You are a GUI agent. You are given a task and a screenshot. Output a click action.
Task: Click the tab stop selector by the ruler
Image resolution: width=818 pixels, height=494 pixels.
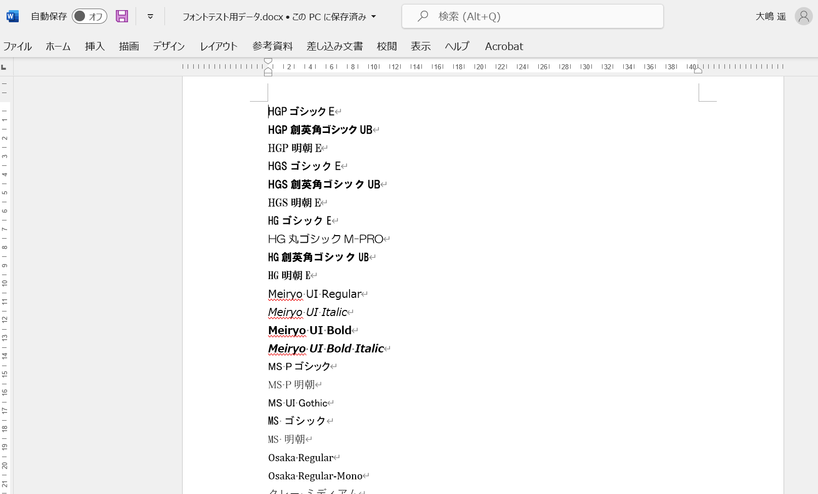tap(4, 67)
